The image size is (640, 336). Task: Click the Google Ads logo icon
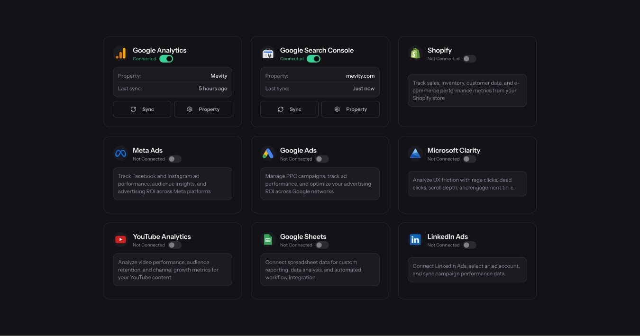coord(268,154)
